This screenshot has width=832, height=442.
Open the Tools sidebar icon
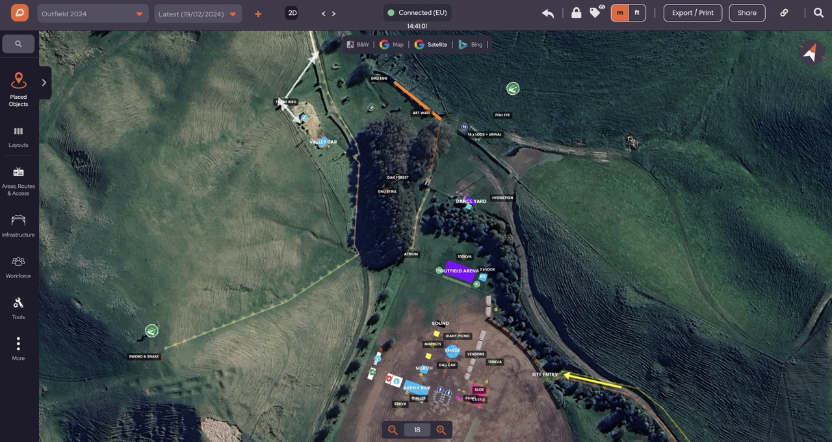pos(18,308)
